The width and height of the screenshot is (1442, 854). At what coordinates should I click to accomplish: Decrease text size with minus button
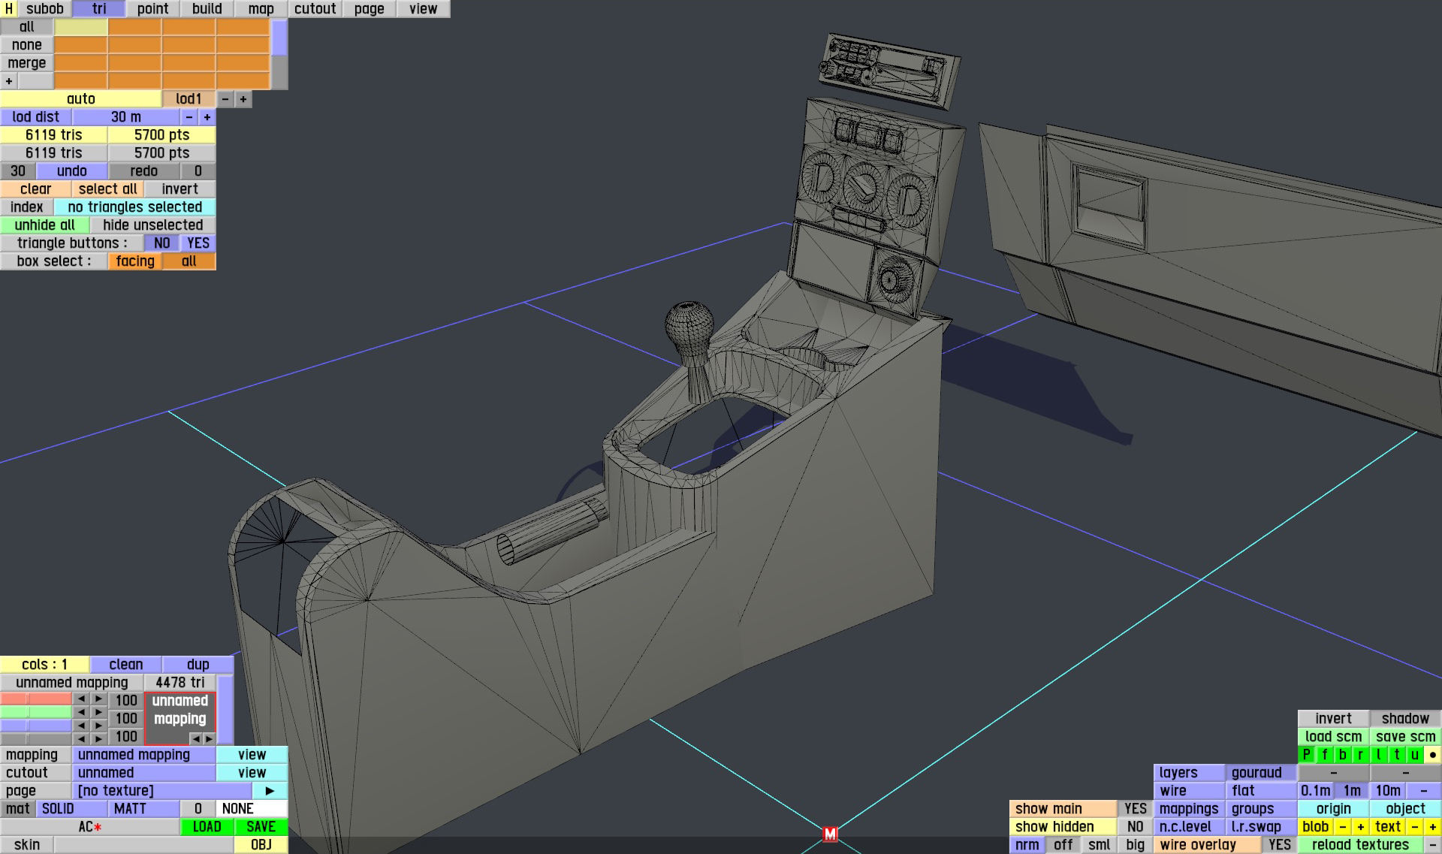1414,826
